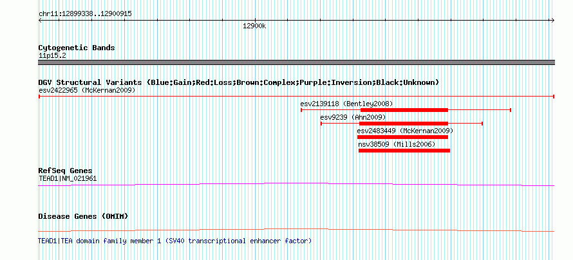Click the 11p15.2 band label

[x=52, y=56]
